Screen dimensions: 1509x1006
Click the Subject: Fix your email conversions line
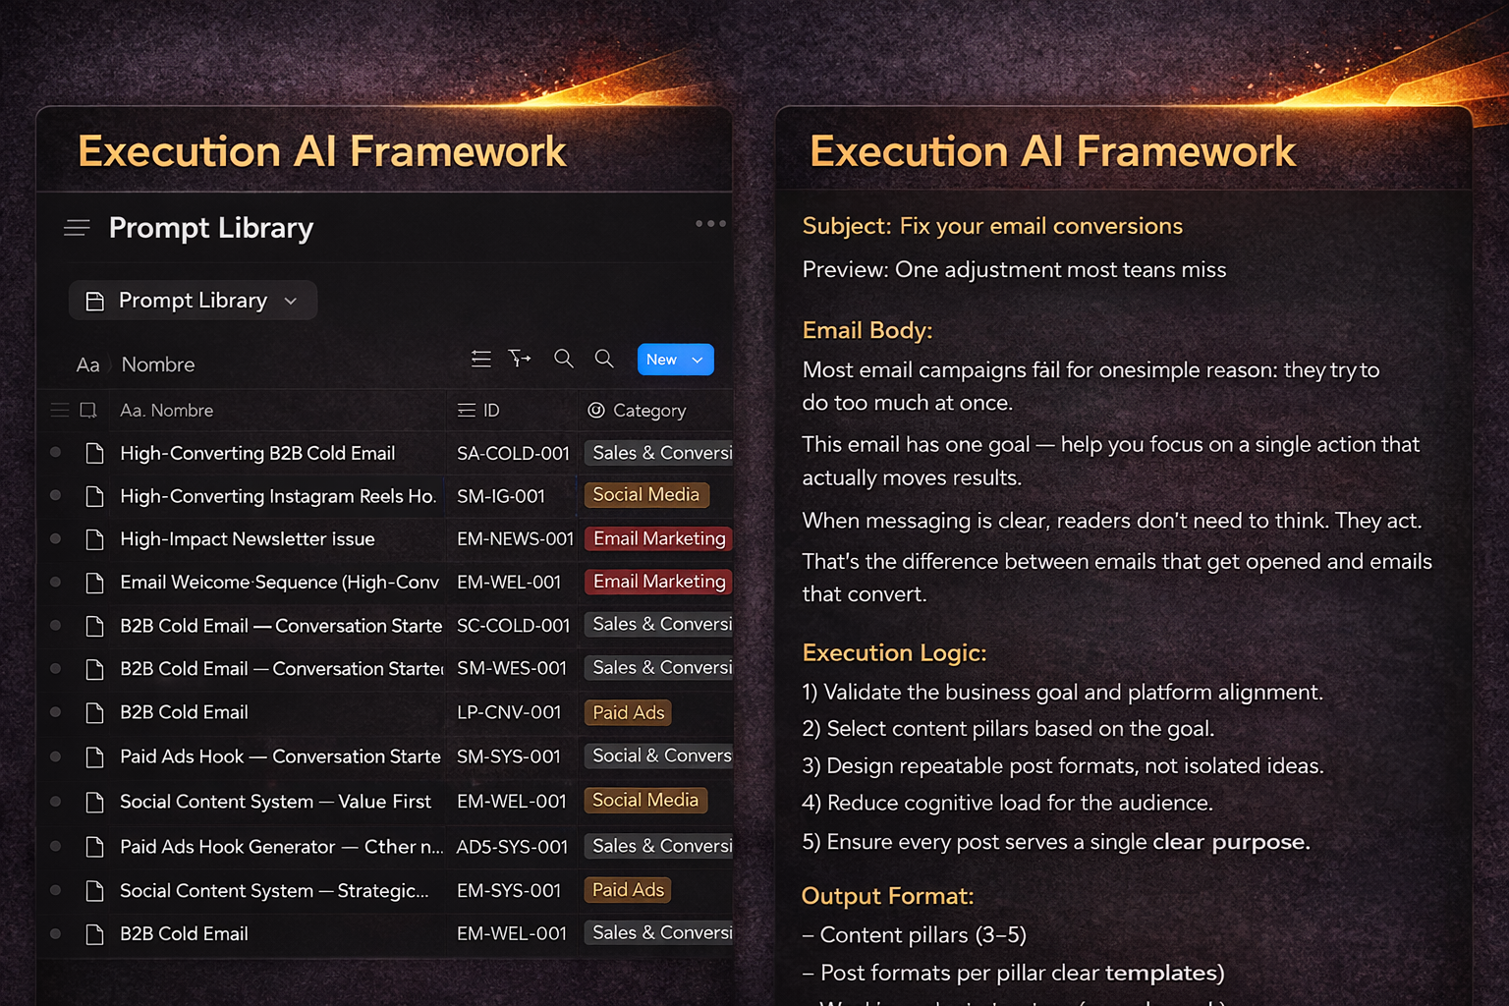click(x=992, y=226)
